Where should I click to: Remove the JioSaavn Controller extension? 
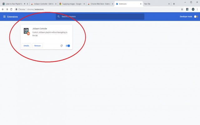click(x=37, y=46)
